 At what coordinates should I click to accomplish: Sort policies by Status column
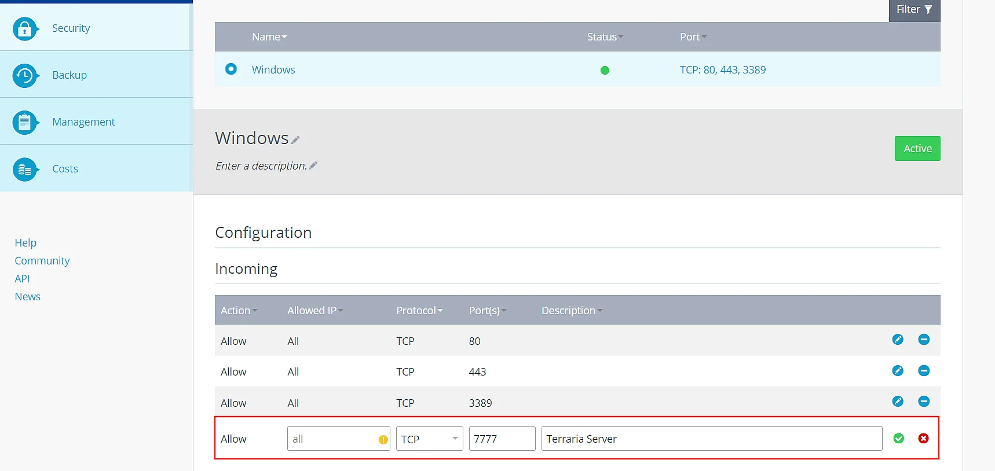click(x=605, y=36)
